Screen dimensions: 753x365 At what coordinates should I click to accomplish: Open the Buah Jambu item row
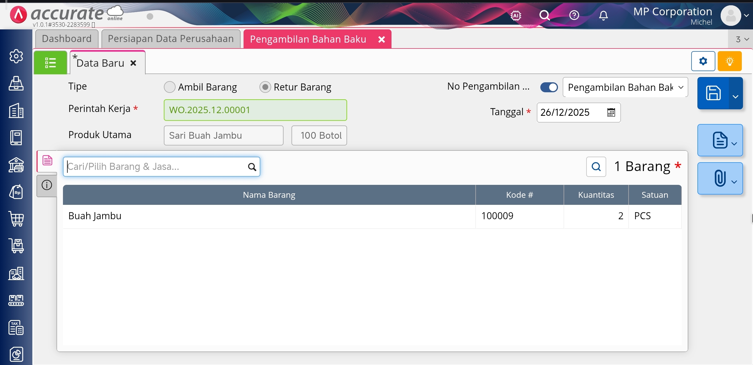click(269, 216)
